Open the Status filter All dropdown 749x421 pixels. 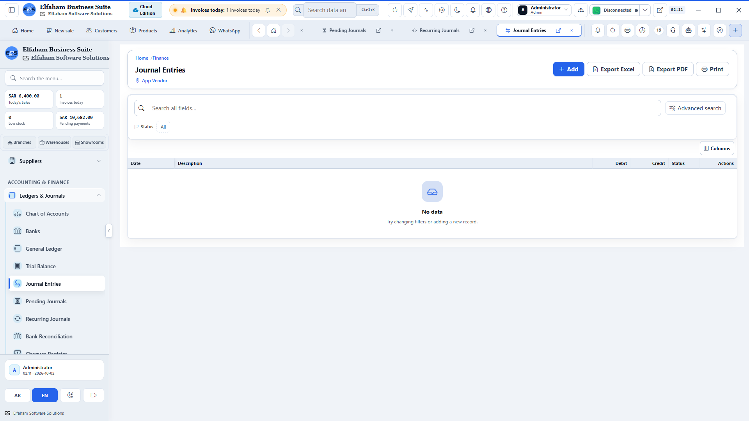163,127
